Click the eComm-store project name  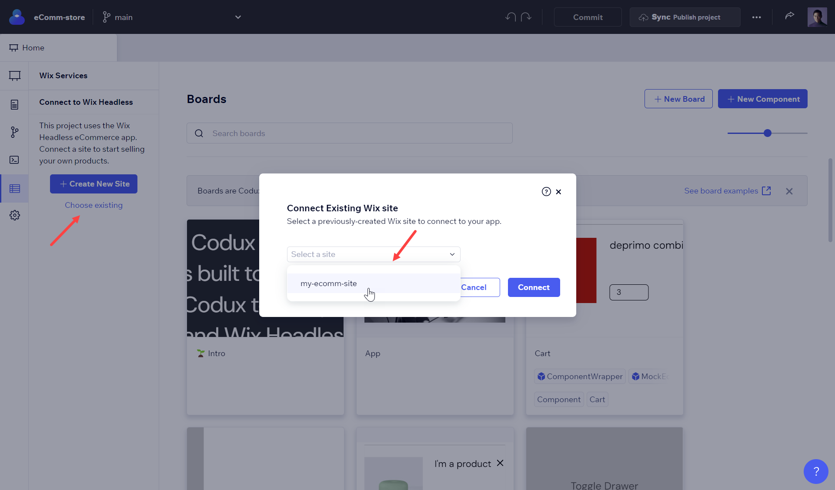60,17
